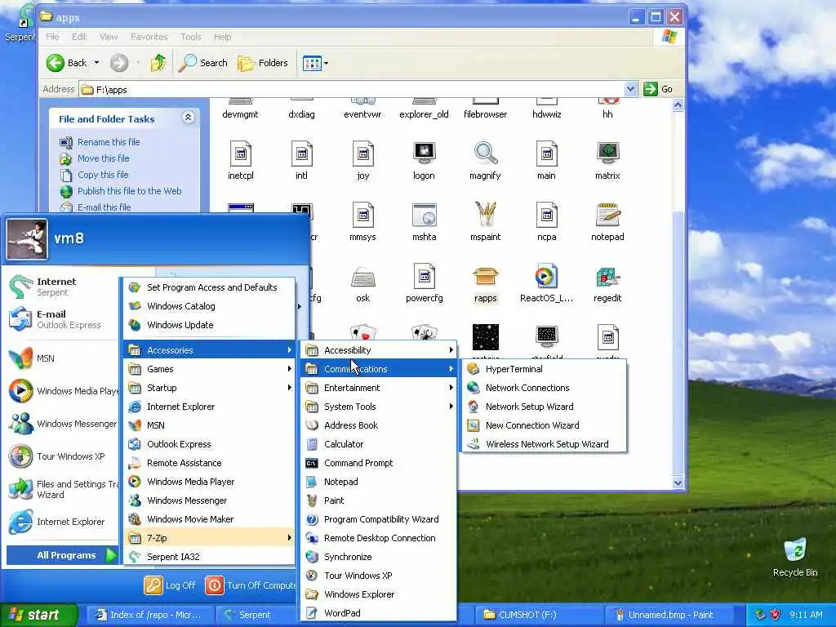Screen dimensions: 836x627
Task: Open the Address bar dropdown arrow
Action: (631, 89)
